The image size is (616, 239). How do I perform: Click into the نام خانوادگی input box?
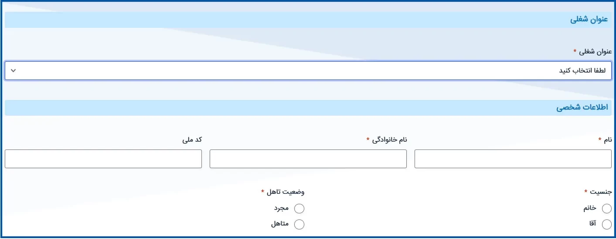pos(308,159)
